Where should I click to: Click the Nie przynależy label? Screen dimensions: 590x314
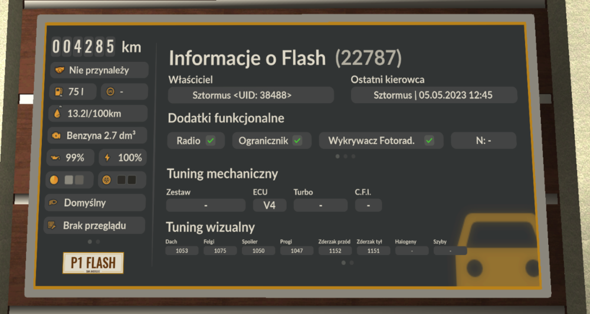click(x=99, y=70)
